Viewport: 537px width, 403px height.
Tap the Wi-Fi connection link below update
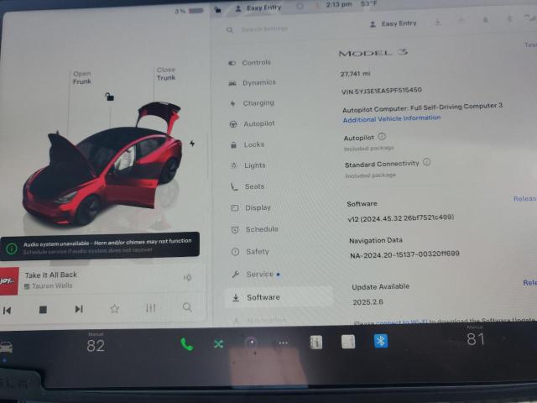point(401,322)
